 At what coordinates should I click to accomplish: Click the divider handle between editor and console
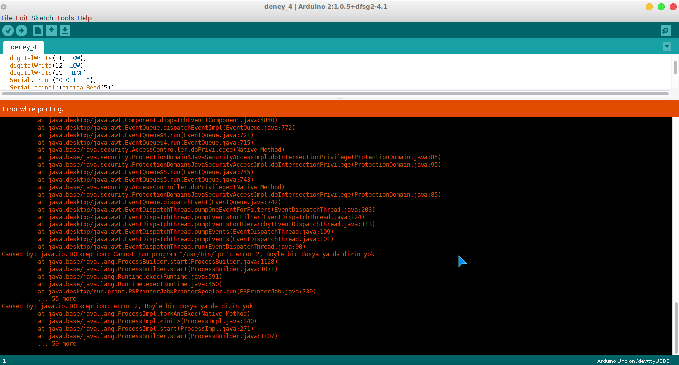click(339, 98)
